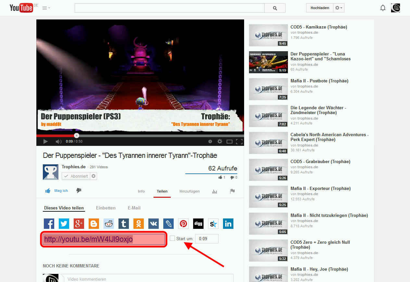Open the gear dropdown next to Hochladen
410x282 pixels.
coord(338,7)
